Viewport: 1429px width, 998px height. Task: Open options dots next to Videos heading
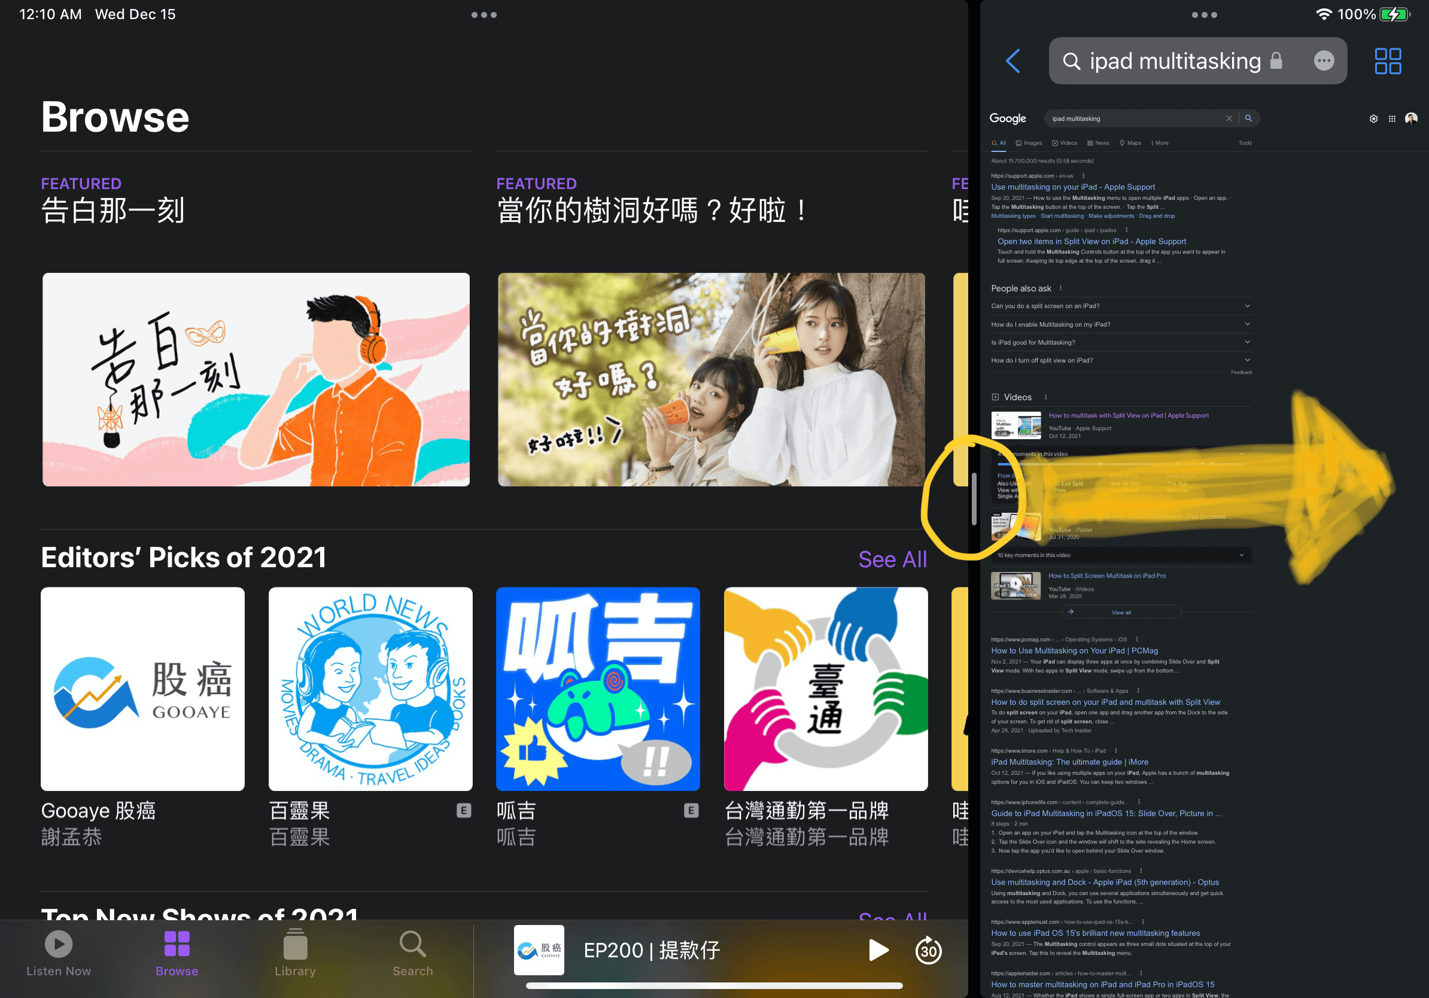click(1045, 397)
